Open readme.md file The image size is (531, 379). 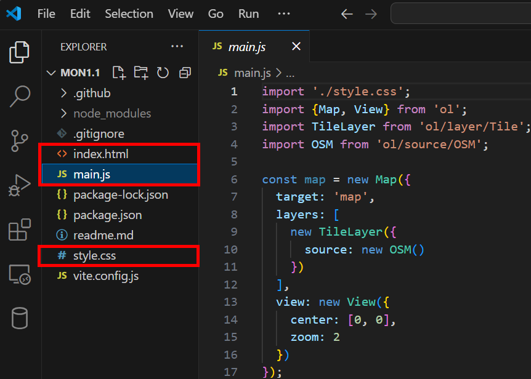[120, 235]
